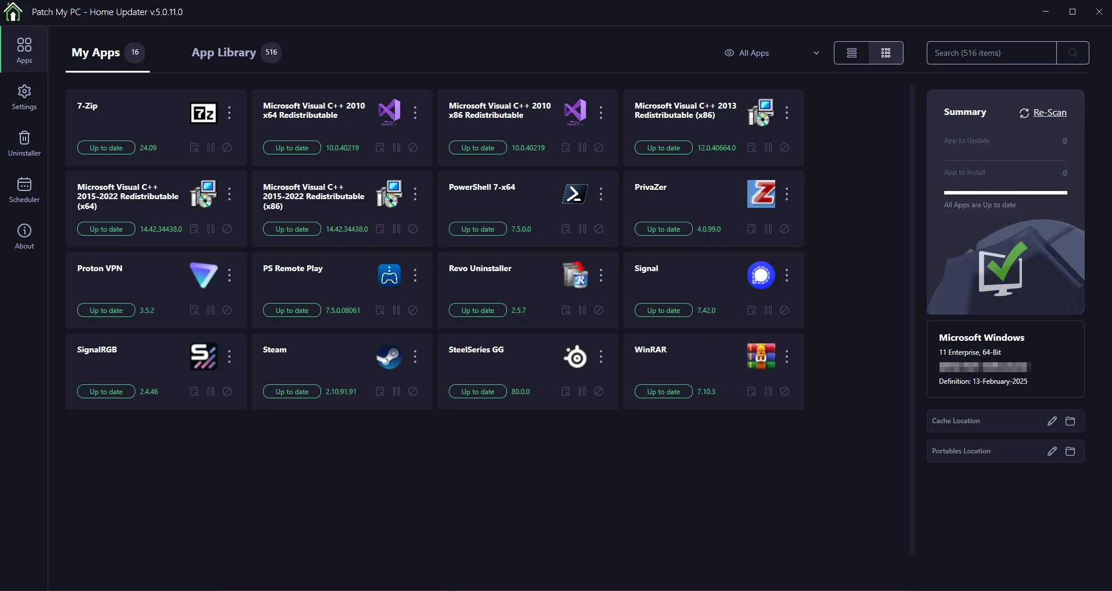The width and height of the screenshot is (1112, 591).
Task: Click Up to date button on SignalRGB
Action: click(x=106, y=392)
